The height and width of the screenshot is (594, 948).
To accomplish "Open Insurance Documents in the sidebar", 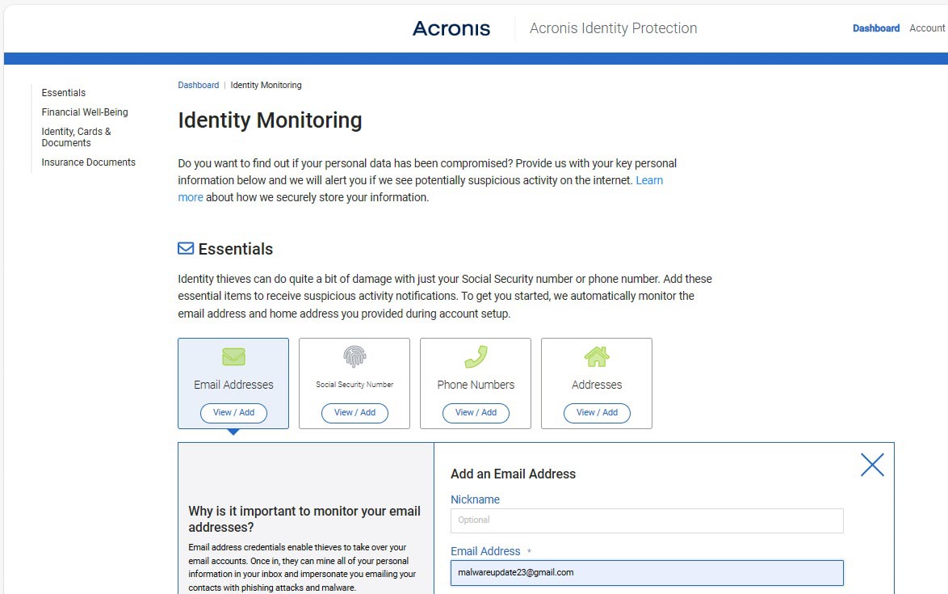I will coord(89,162).
